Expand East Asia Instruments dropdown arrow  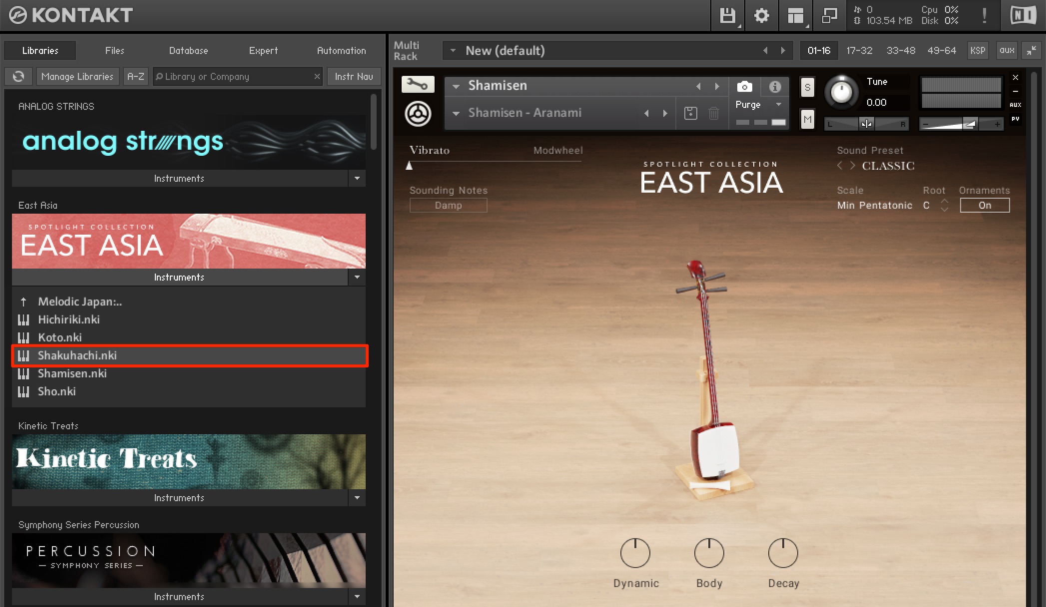(x=357, y=277)
